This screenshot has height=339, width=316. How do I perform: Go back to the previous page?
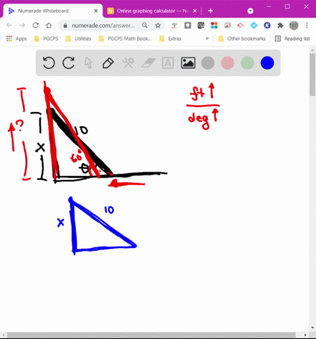(9, 25)
